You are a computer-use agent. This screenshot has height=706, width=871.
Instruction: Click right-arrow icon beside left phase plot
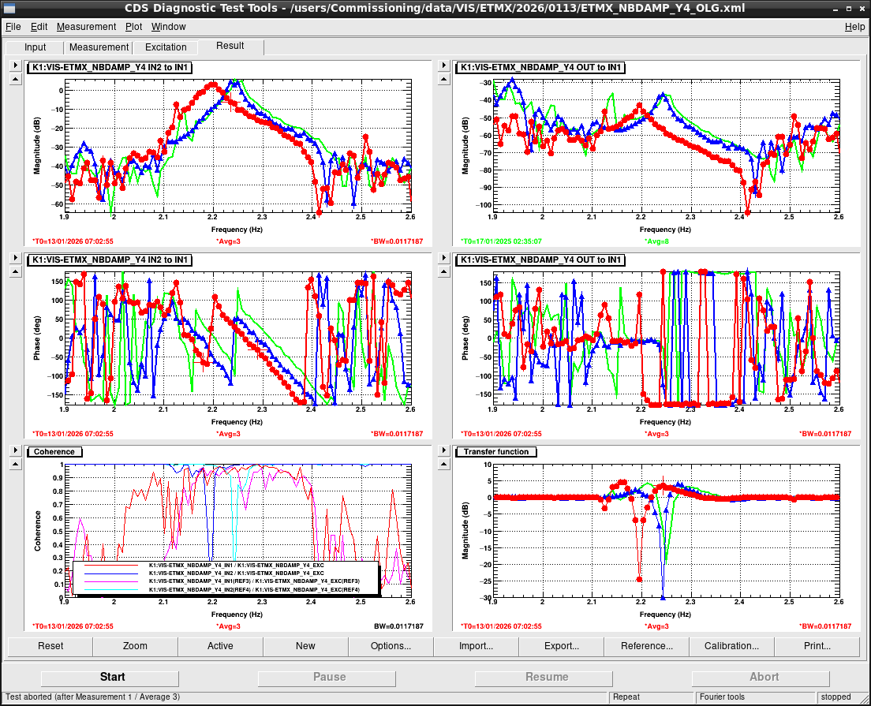(16, 258)
